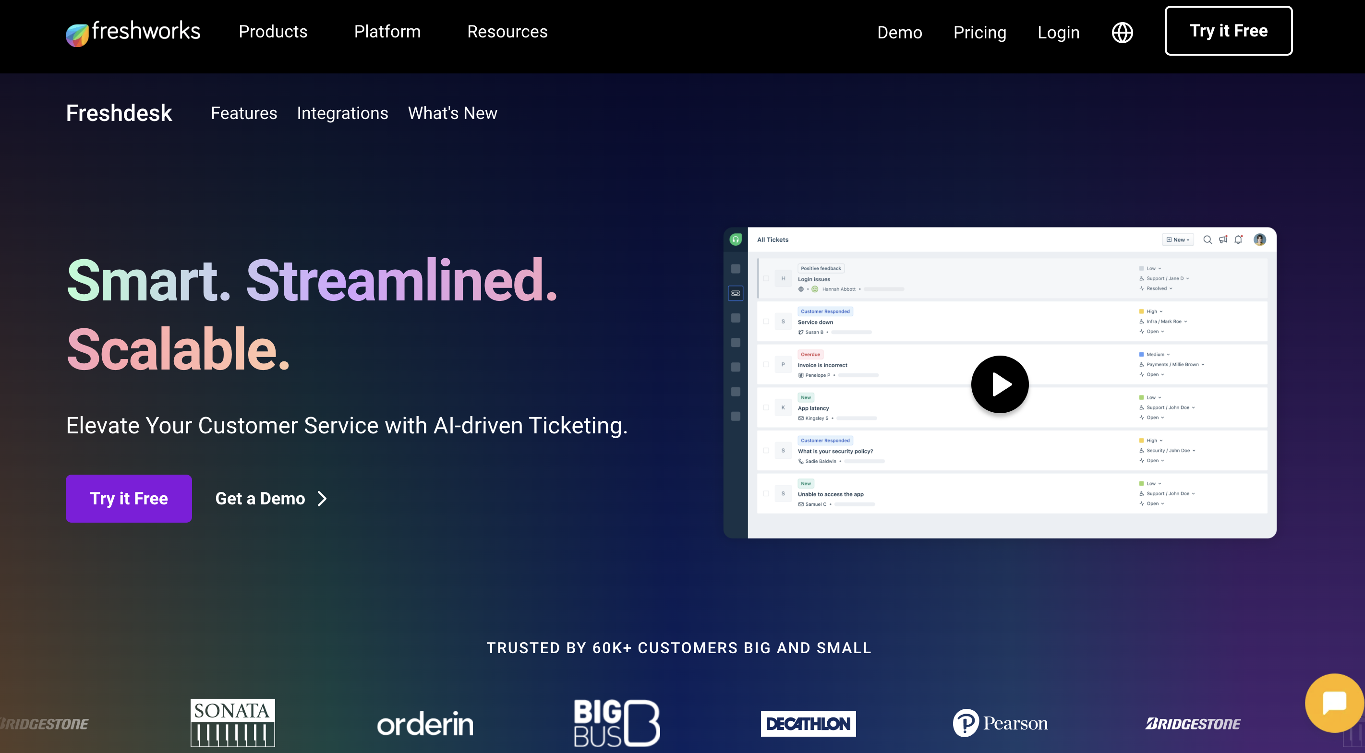Viewport: 1365px width, 753px height.
Task: Go to the Features tab
Action: tap(244, 113)
